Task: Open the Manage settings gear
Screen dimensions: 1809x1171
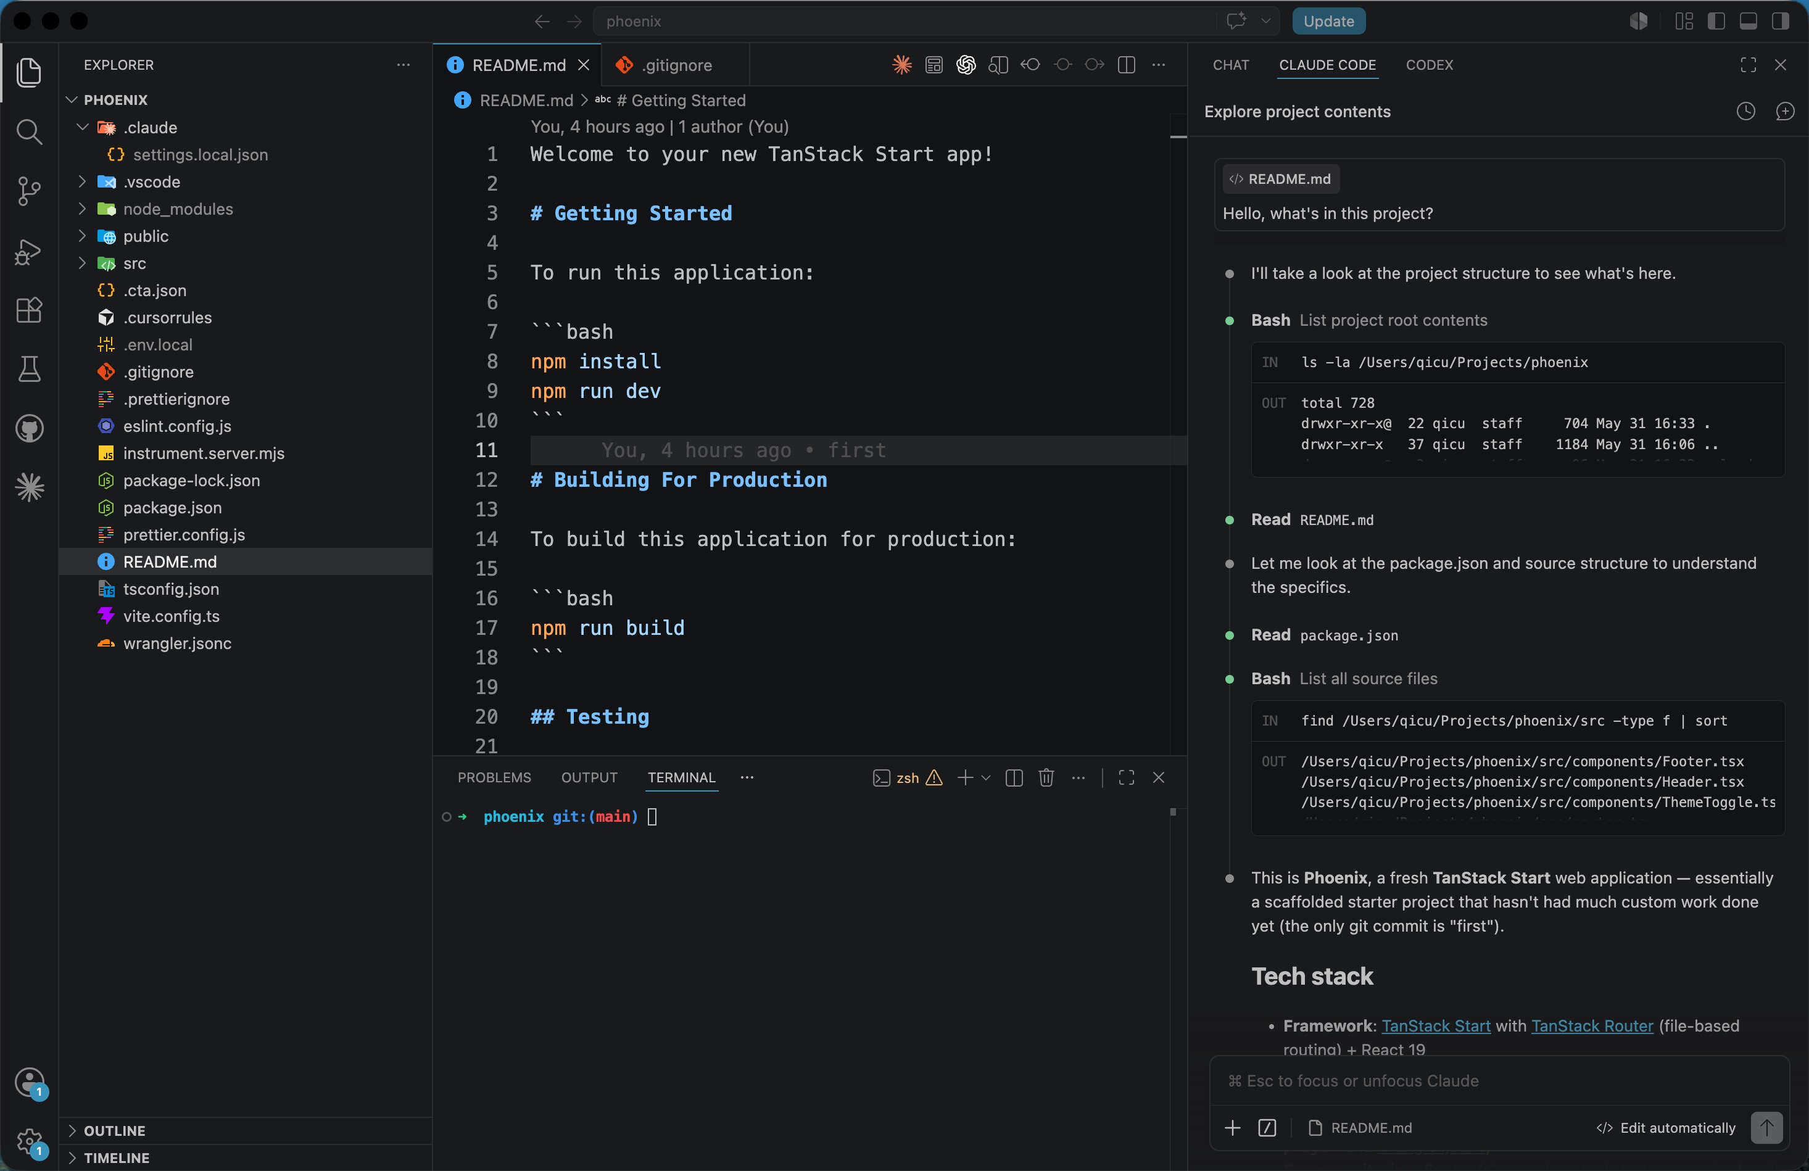Action: point(30,1141)
